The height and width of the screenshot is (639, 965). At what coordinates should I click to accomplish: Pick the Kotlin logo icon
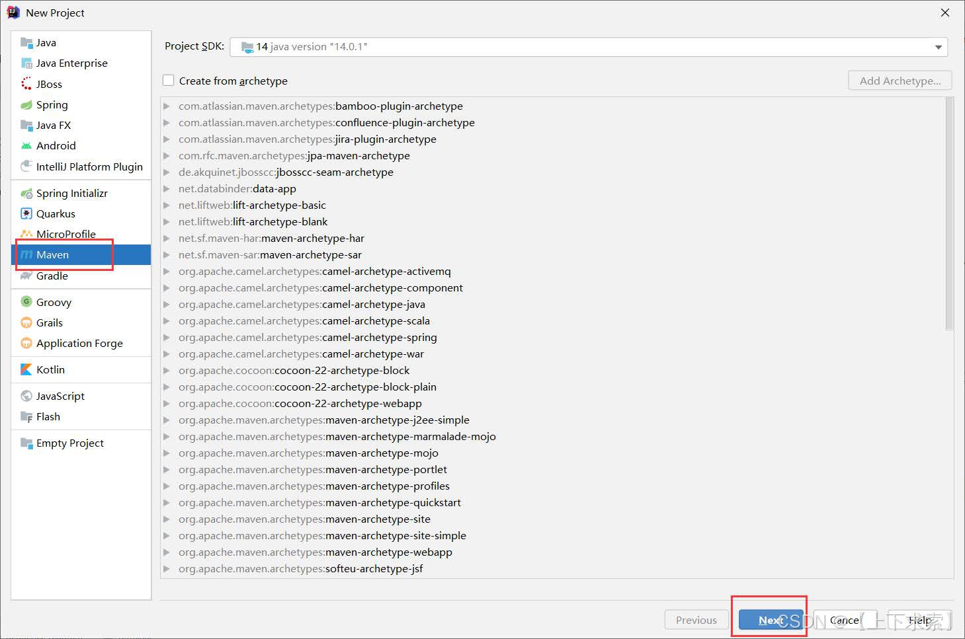[26, 370]
